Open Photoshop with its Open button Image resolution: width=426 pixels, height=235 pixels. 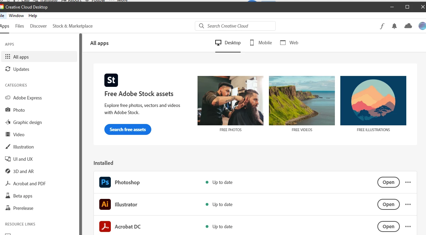pyautogui.click(x=388, y=182)
